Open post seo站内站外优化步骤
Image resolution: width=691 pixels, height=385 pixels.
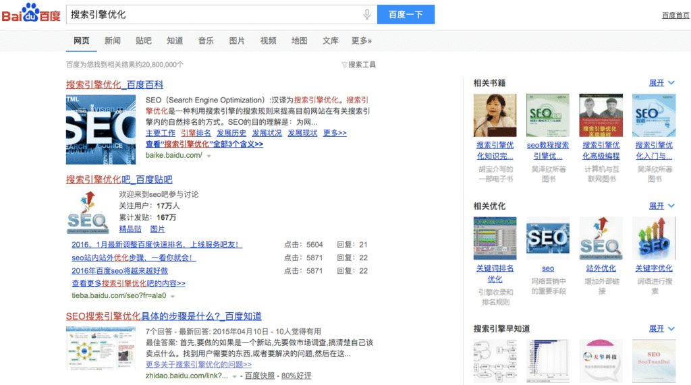pos(134,258)
